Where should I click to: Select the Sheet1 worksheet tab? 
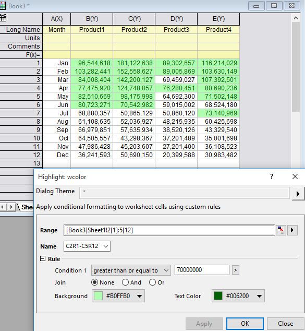[x=27, y=207]
